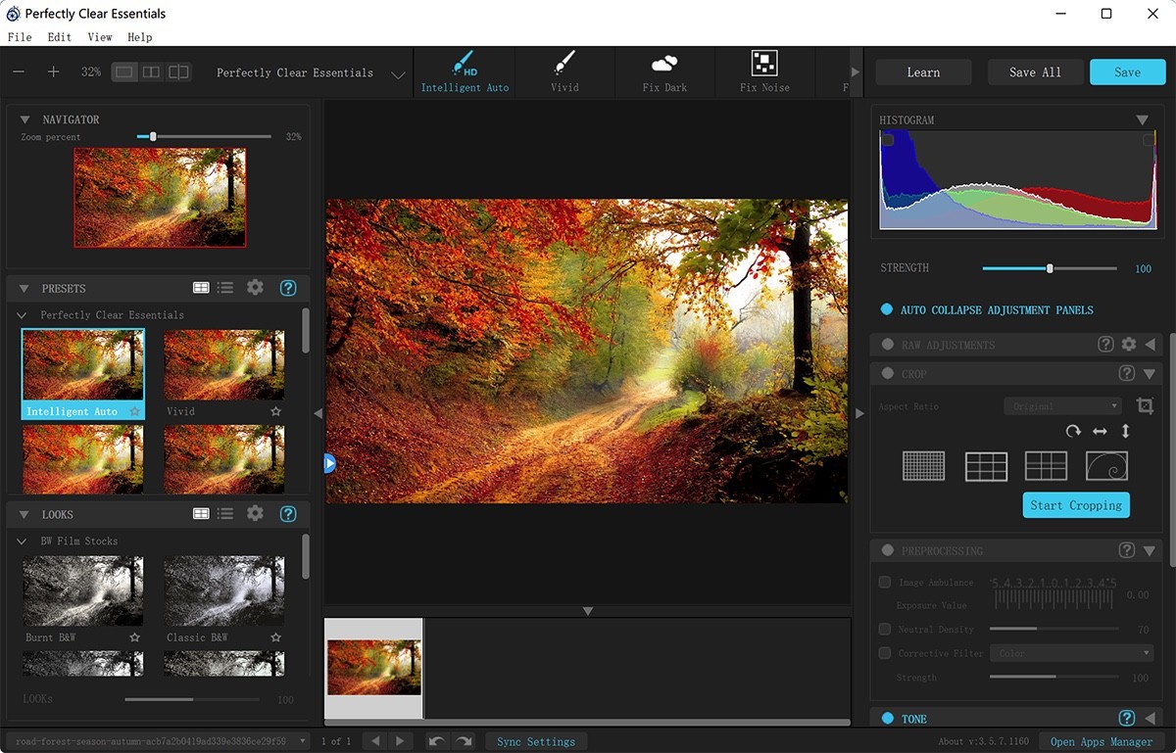Select the Fix Noise preset icon
1176x753 pixels.
pos(764,64)
